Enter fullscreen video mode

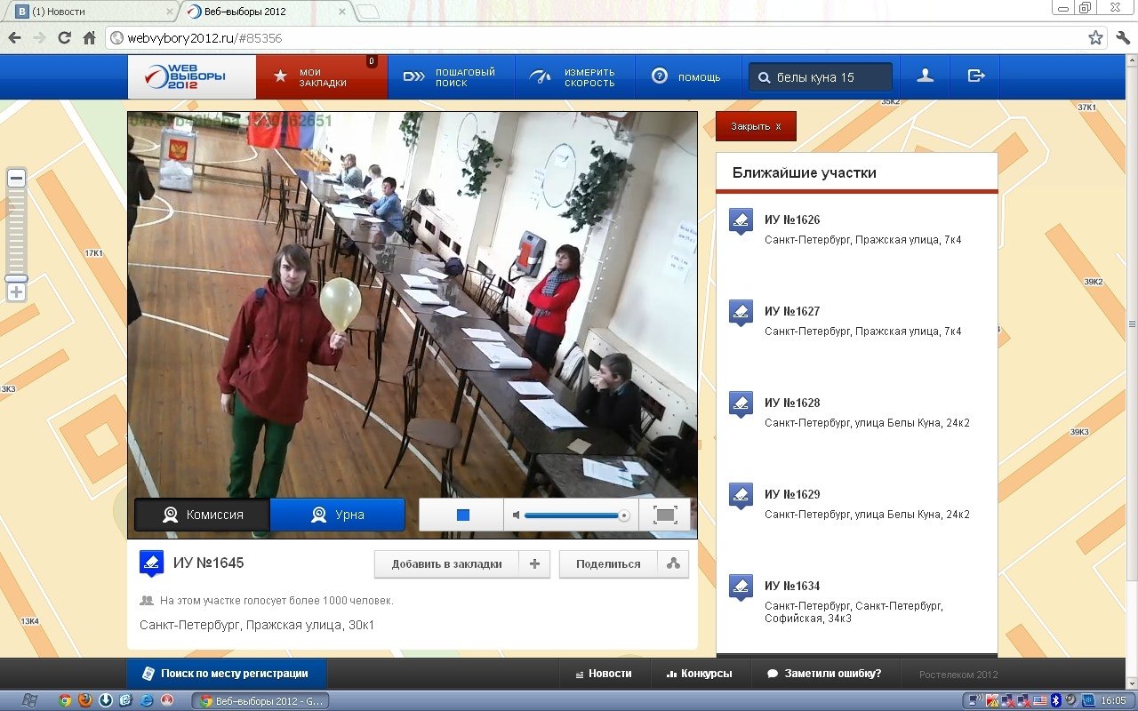665,515
